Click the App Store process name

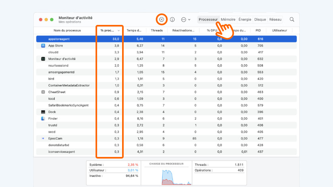coord(55,45)
